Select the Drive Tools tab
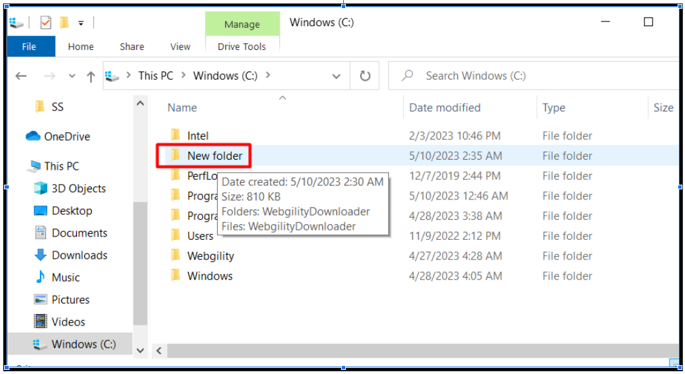Screen dimensions: 685x374 click(x=241, y=46)
